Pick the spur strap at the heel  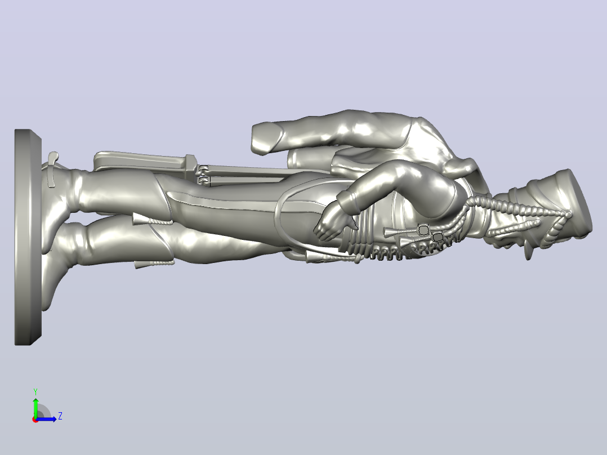53,169
